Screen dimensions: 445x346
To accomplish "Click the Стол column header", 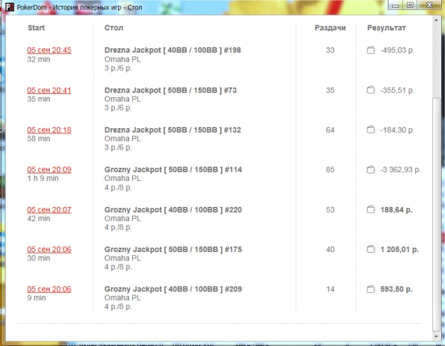I will [x=114, y=28].
